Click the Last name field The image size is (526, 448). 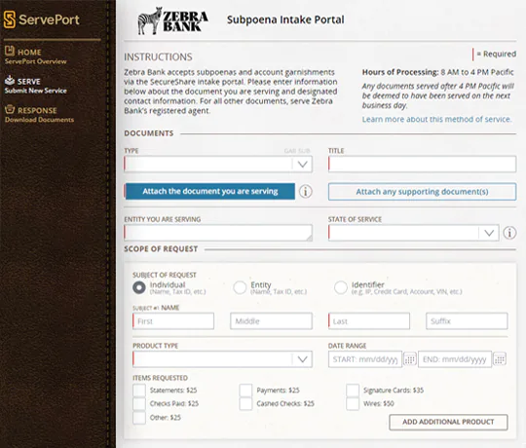click(x=369, y=321)
